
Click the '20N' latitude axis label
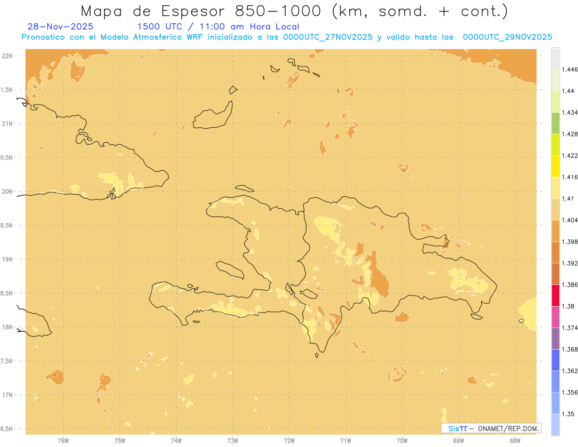7,191
